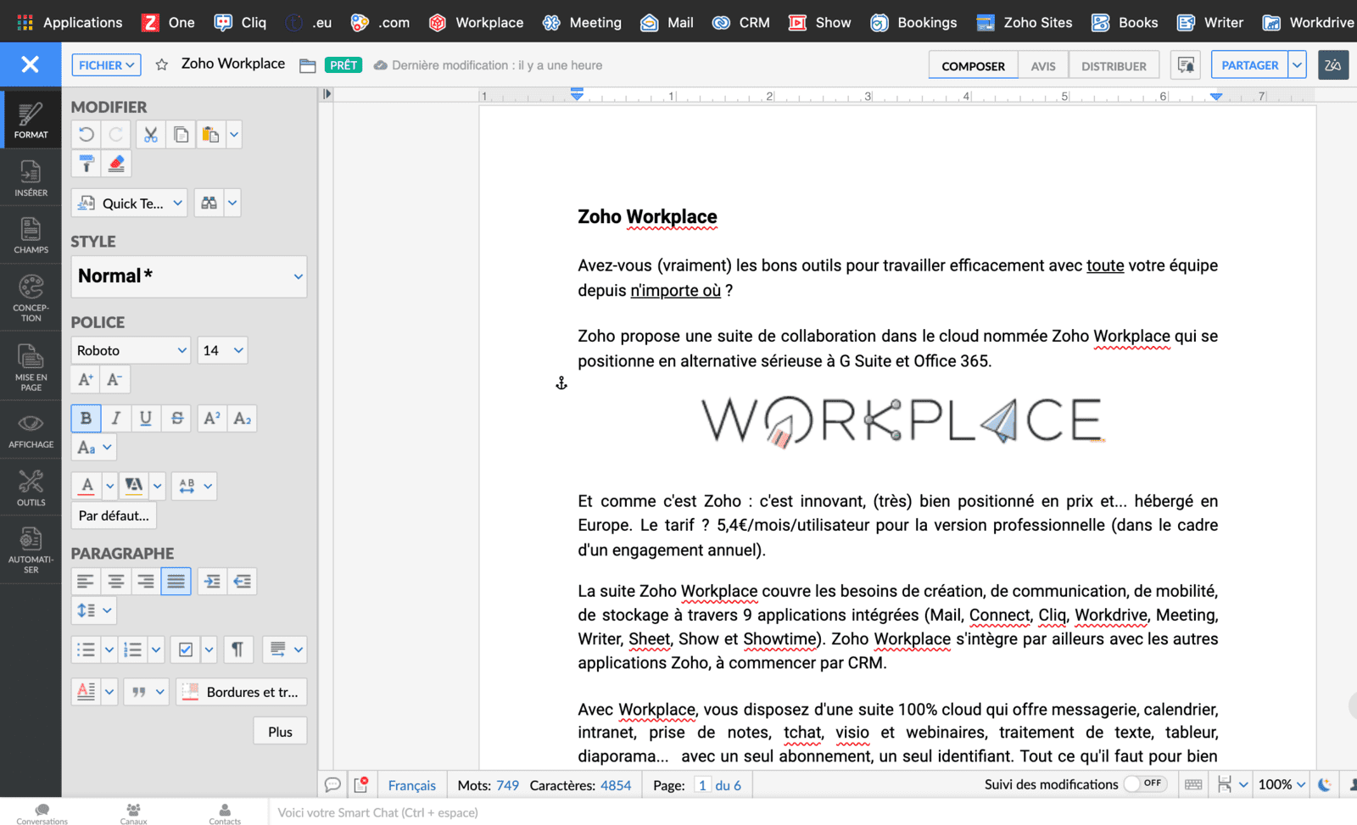Toggle Underline formatting
Image resolution: width=1357 pixels, height=825 pixels.
[146, 418]
